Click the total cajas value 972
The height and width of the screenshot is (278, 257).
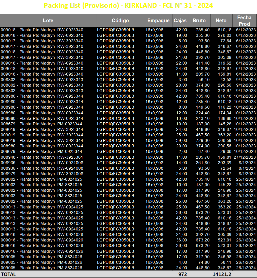(182, 274)
